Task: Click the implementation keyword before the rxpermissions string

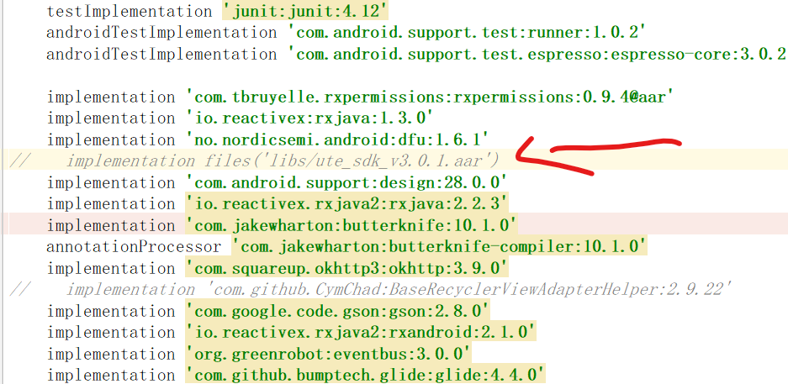Action: tap(111, 97)
